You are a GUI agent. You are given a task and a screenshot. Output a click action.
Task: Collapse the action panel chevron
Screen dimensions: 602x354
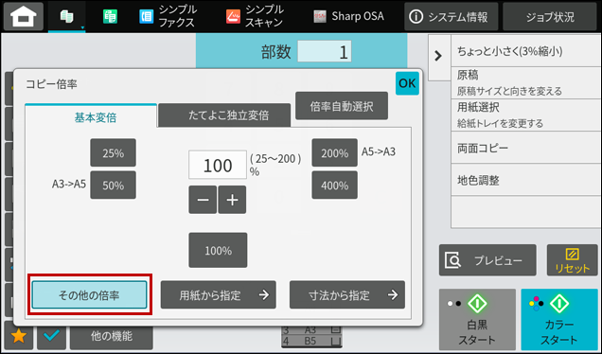[438, 57]
